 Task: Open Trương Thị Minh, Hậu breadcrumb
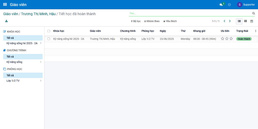point(38,14)
